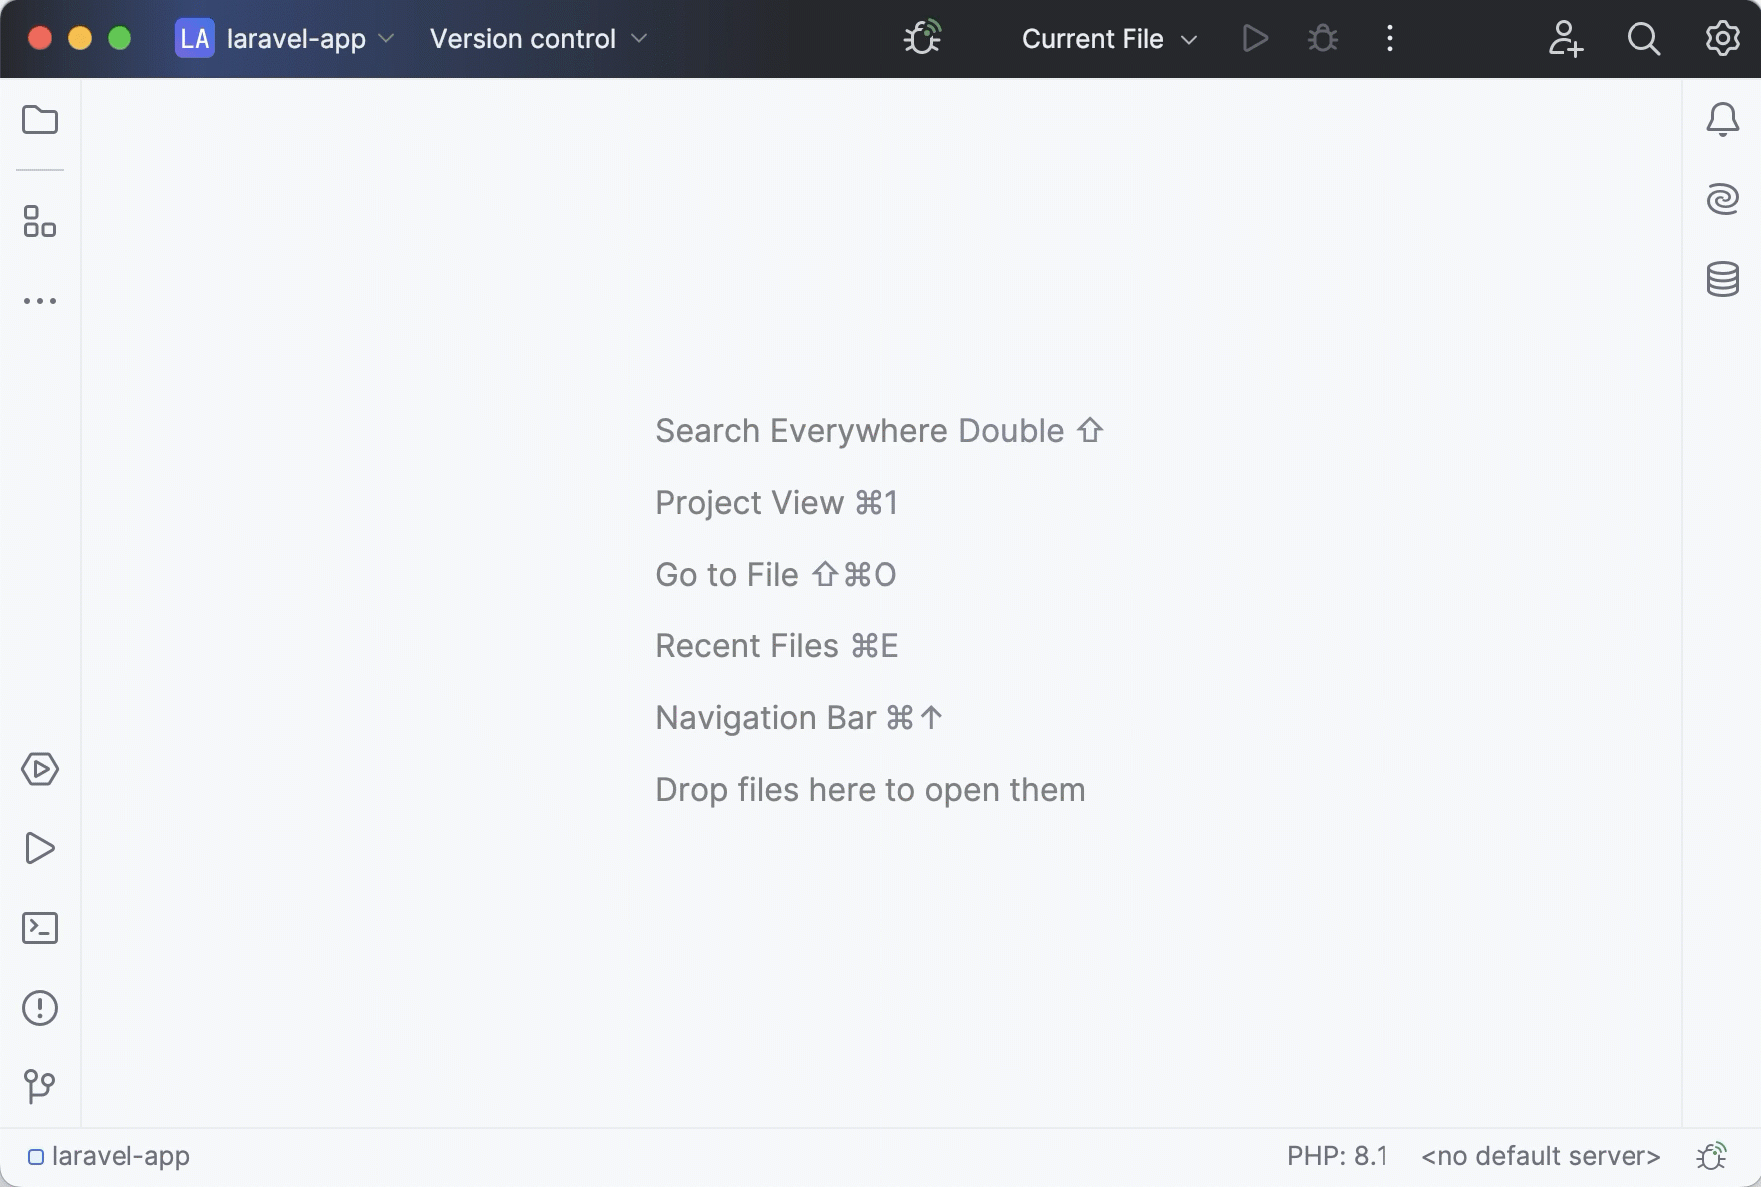1761x1187 pixels.
Task: Open the Problems tool window
Action: tap(40, 1008)
